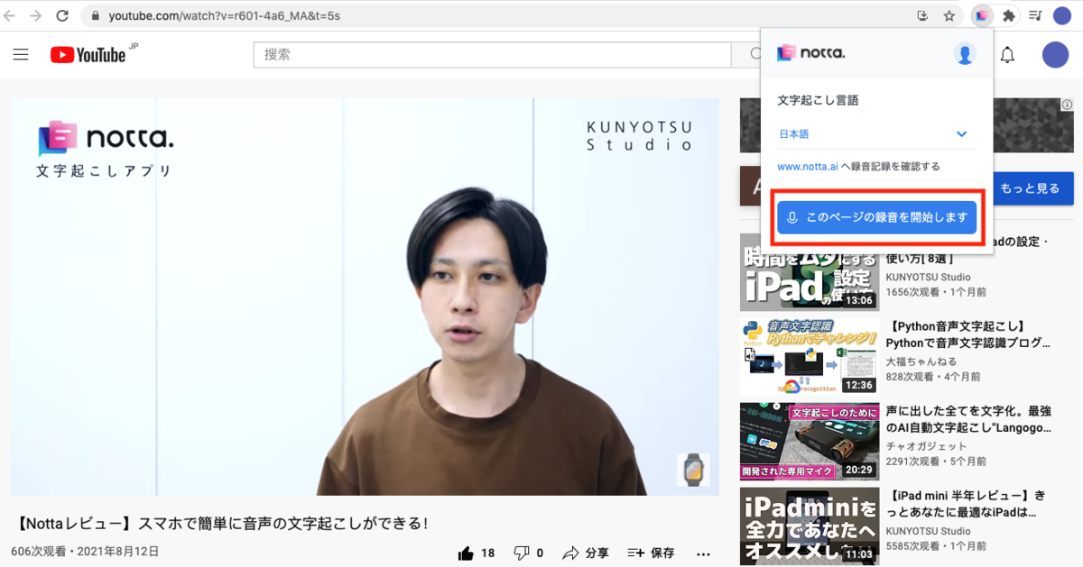Open the www.notta.ai link
This screenshot has width=1083, height=567.
coord(807,167)
